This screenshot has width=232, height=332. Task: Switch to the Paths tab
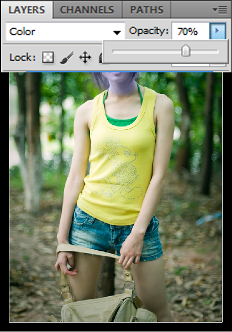[146, 10]
